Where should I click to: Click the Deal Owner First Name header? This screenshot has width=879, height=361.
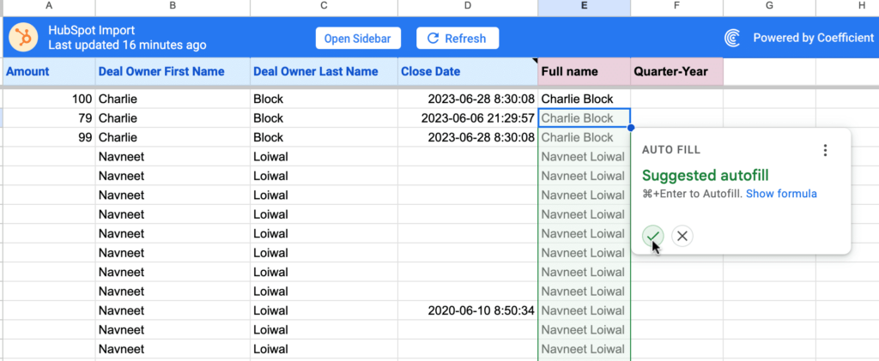173,71
